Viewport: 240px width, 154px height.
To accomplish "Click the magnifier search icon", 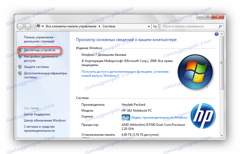I will coord(220,26).
